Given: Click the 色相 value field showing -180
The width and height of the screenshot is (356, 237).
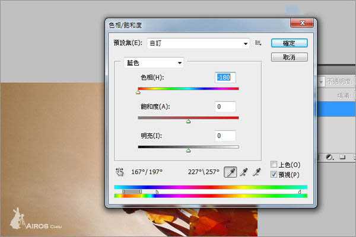Looking at the screenshot, I should coord(225,78).
